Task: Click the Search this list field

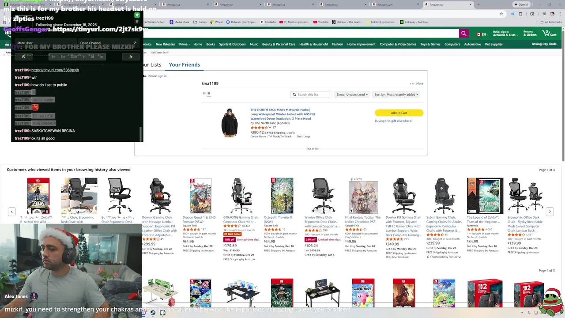Action: [310, 95]
